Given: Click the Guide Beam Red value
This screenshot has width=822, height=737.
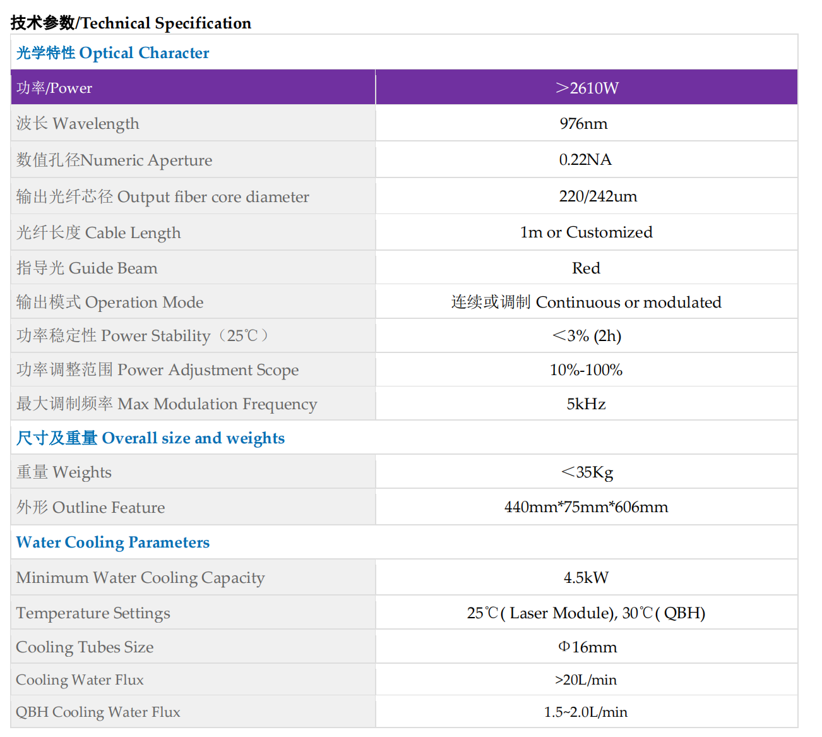Looking at the screenshot, I should click(x=586, y=268).
